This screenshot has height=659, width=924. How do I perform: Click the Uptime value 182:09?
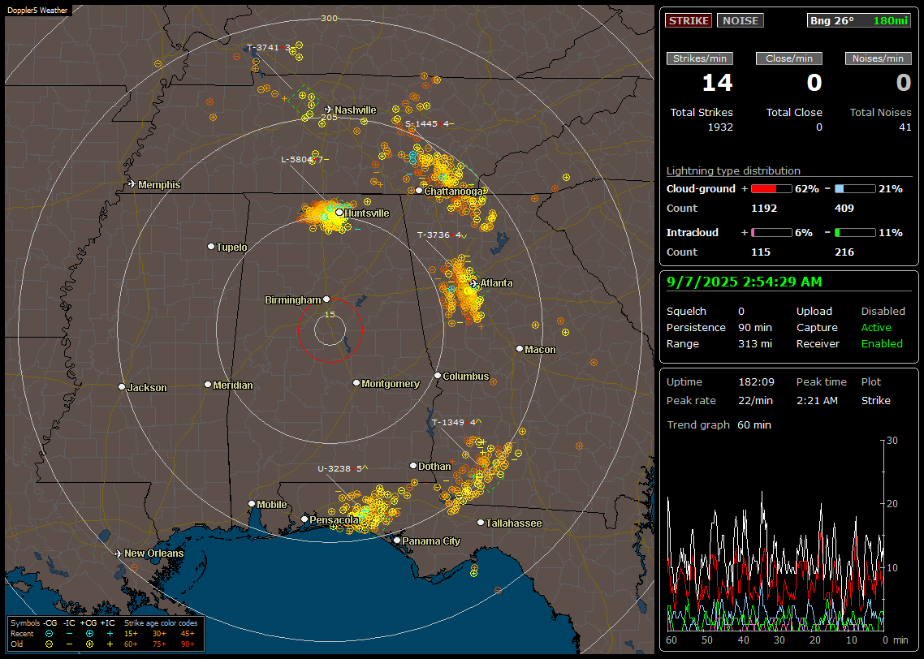[x=756, y=381]
